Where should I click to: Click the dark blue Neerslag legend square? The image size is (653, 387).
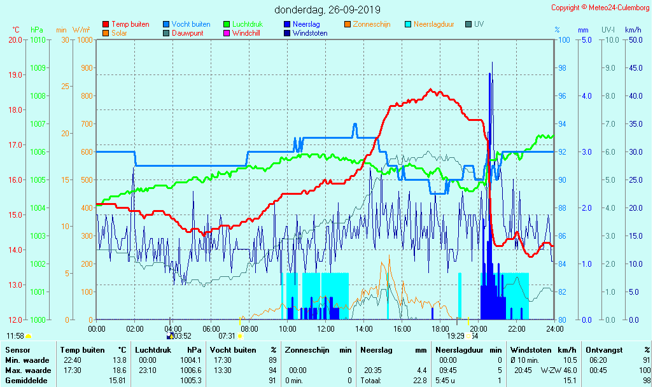pos(287,24)
